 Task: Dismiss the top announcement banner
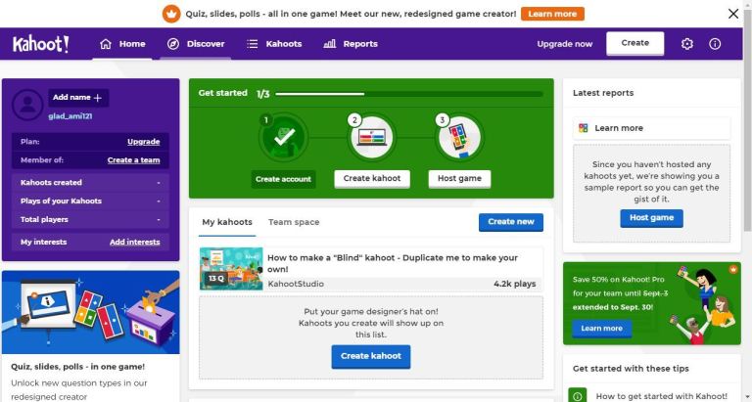pyautogui.click(x=732, y=14)
